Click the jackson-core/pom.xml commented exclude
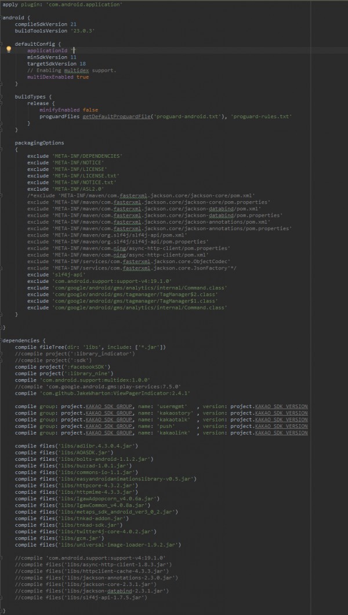 tap(142, 195)
